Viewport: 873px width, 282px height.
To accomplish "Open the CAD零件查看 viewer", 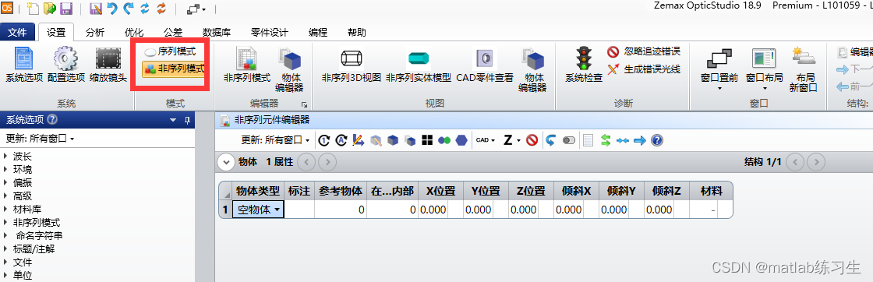I will [x=484, y=65].
